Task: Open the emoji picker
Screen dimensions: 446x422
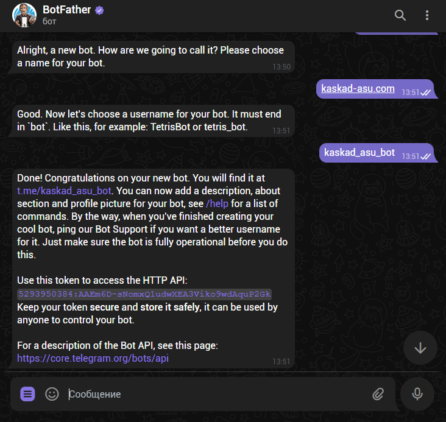Action: [52, 394]
